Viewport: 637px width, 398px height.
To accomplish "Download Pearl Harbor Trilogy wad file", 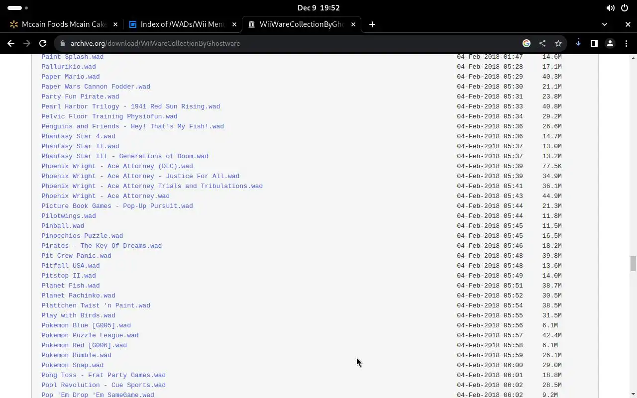I will pos(130,106).
